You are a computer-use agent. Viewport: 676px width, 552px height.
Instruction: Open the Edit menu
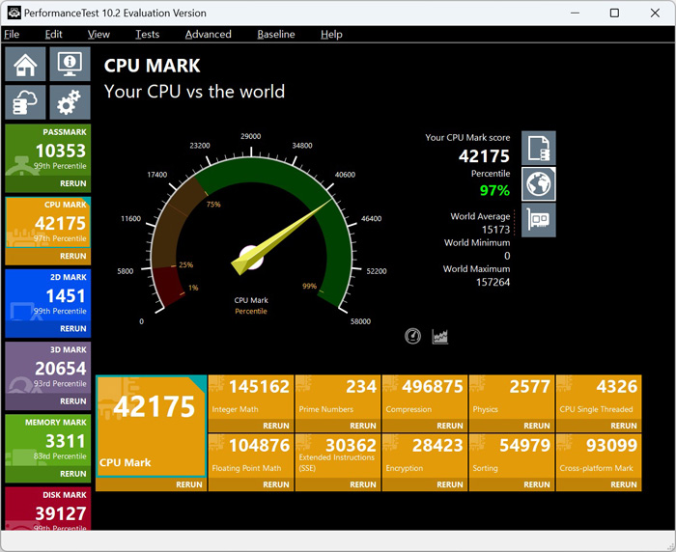click(x=53, y=34)
